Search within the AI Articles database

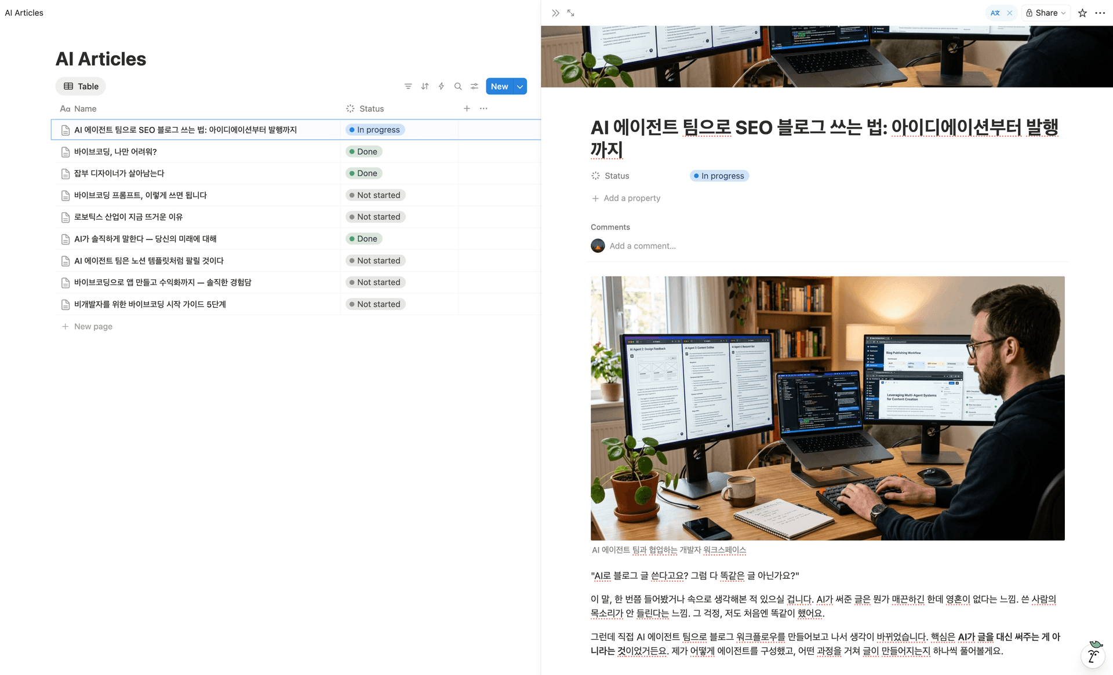coord(458,86)
